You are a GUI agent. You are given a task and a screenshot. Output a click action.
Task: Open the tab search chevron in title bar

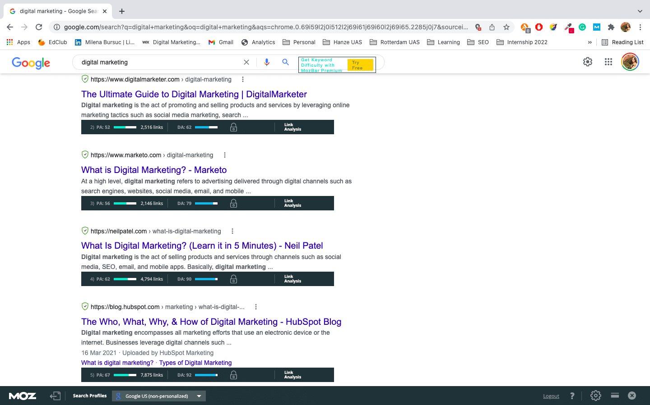640,11
